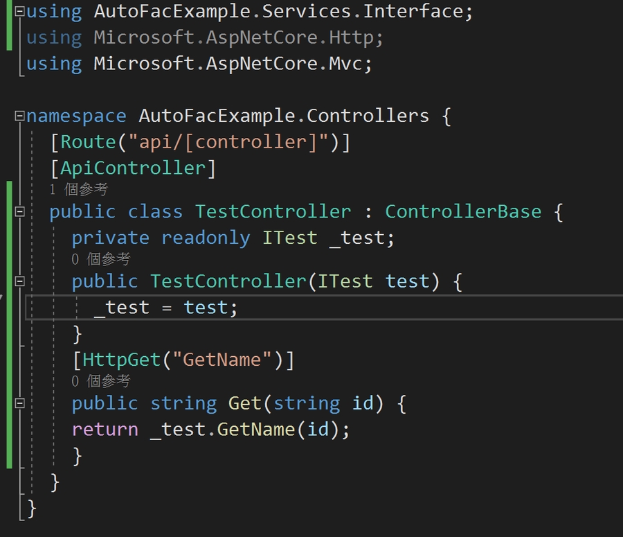
Task: Collapse the AutoFacExample.Controllers namespace block
Action: click(x=19, y=116)
